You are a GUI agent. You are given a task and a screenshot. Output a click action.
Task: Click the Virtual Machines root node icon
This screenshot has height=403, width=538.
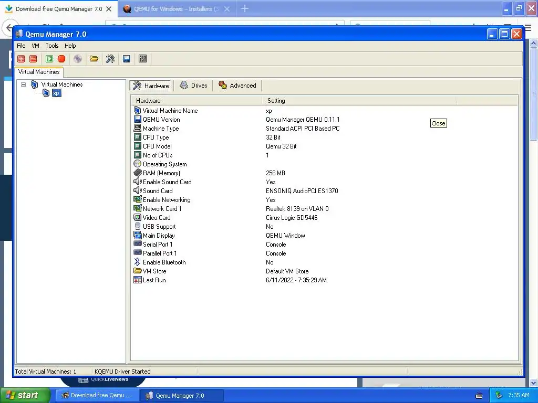coord(34,84)
